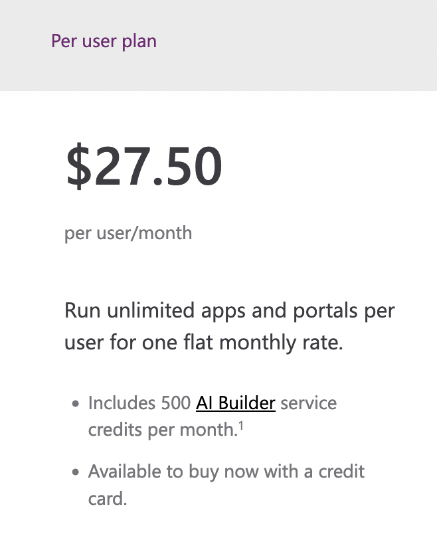Click the bullet dot before Includes 500
The width and height of the screenshot is (437, 554).
(75, 404)
